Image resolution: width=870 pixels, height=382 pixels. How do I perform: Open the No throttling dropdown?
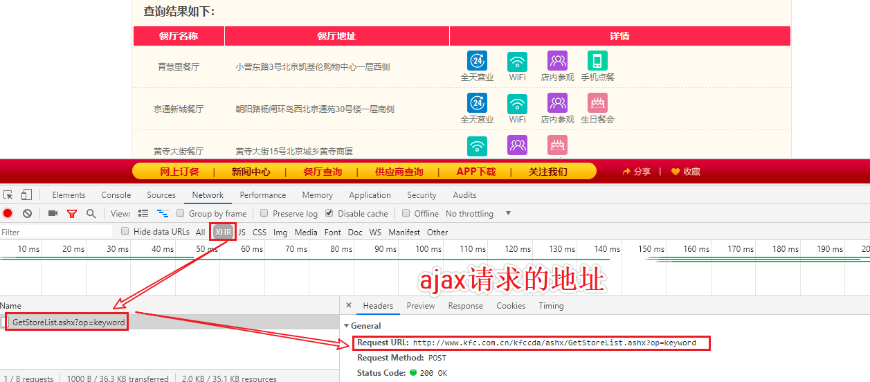coord(478,214)
